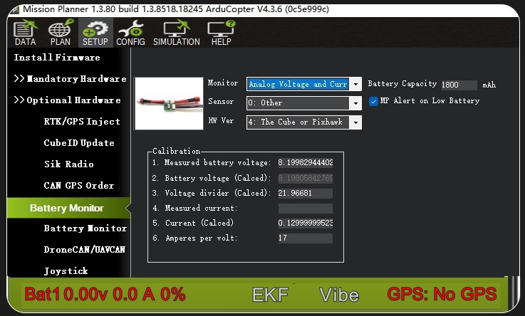Toggle MP Alert on Low Battery checkbox
This screenshot has height=316, width=525.
tap(374, 101)
